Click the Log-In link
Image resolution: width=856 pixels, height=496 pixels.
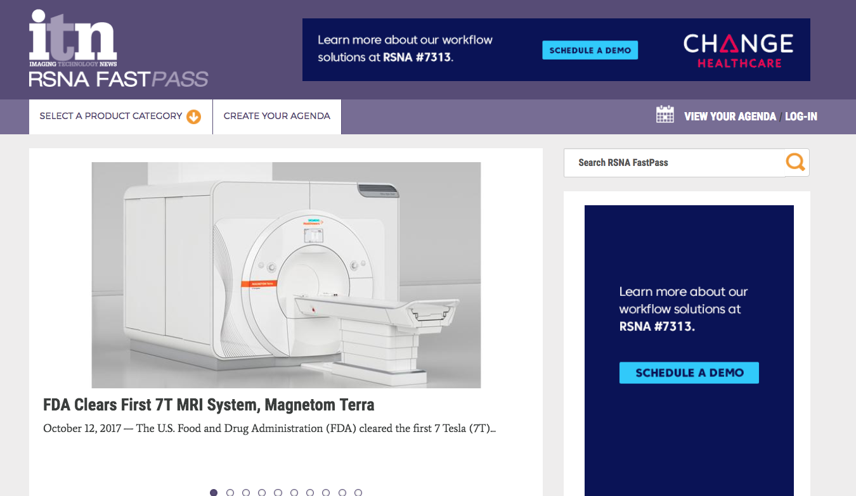click(801, 117)
